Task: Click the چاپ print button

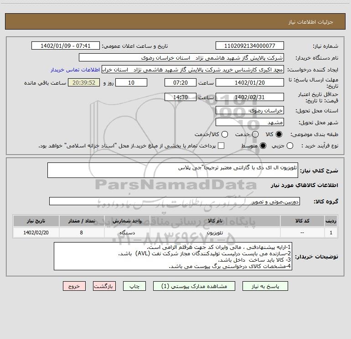Action: click(x=134, y=286)
